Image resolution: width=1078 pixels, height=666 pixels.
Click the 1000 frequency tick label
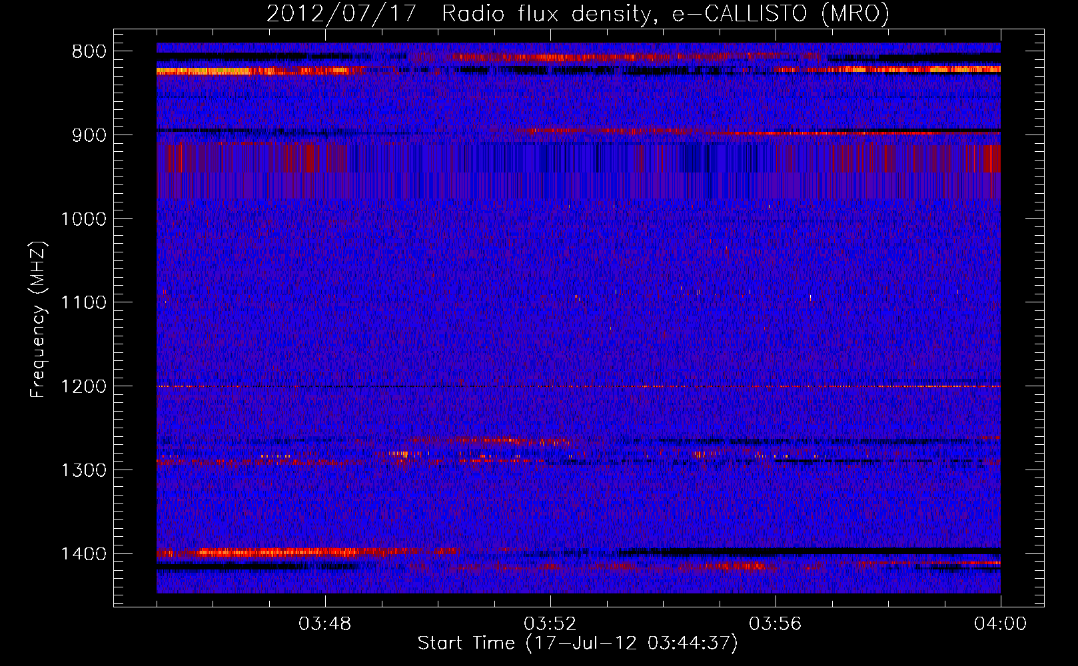click(83, 219)
